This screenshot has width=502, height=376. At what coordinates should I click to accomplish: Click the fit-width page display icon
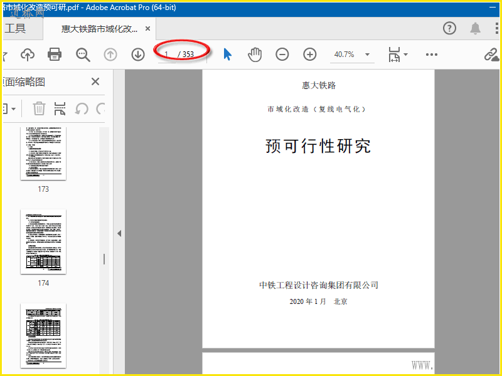click(x=394, y=55)
